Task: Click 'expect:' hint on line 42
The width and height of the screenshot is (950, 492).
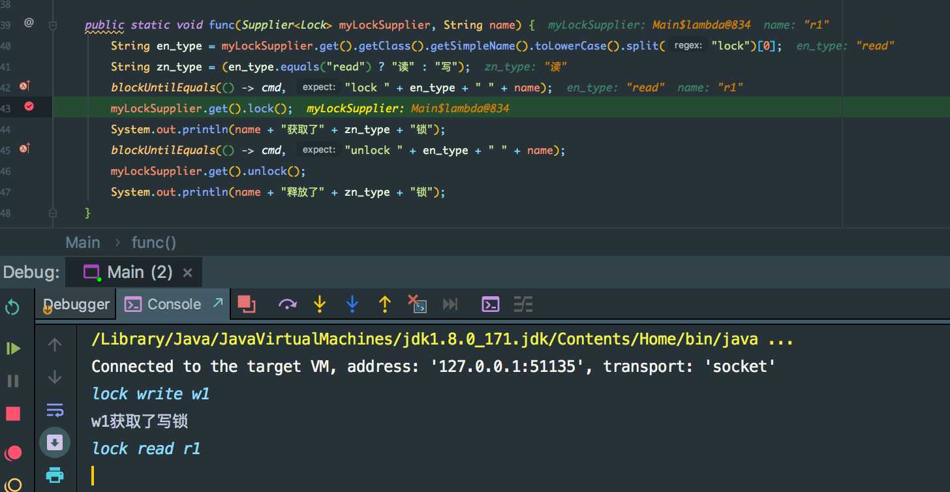Action: click(318, 87)
